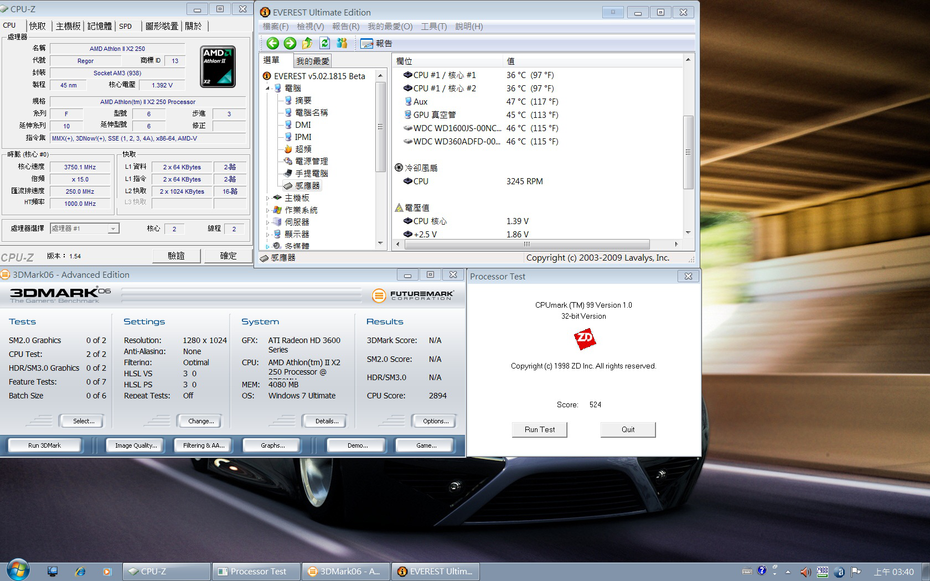The width and height of the screenshot is (930, 581).
Task: Click the 確定 OK button in CPU-Z
Action: [228, 256]
